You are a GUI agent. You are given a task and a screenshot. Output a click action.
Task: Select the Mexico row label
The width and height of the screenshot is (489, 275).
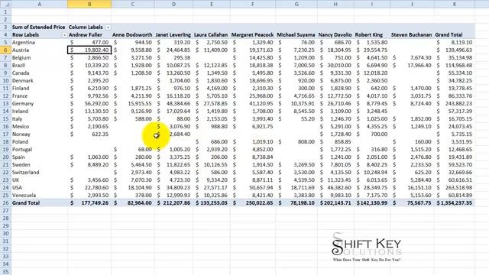click(39, 127)
